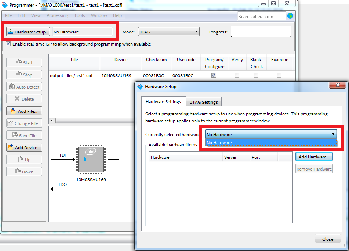
Task: Open the Help menu
Action: point(117,15)
